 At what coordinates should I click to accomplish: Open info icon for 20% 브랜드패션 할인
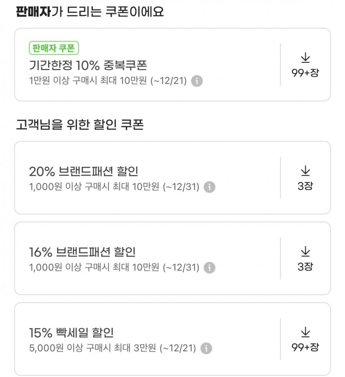point(209,187)
